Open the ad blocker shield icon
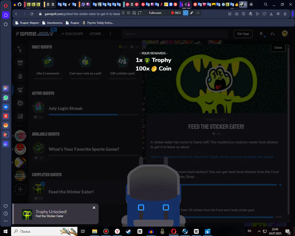 [x=244, y=14]
